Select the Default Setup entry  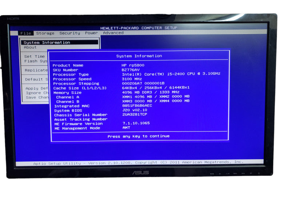[x=36, y=79]
